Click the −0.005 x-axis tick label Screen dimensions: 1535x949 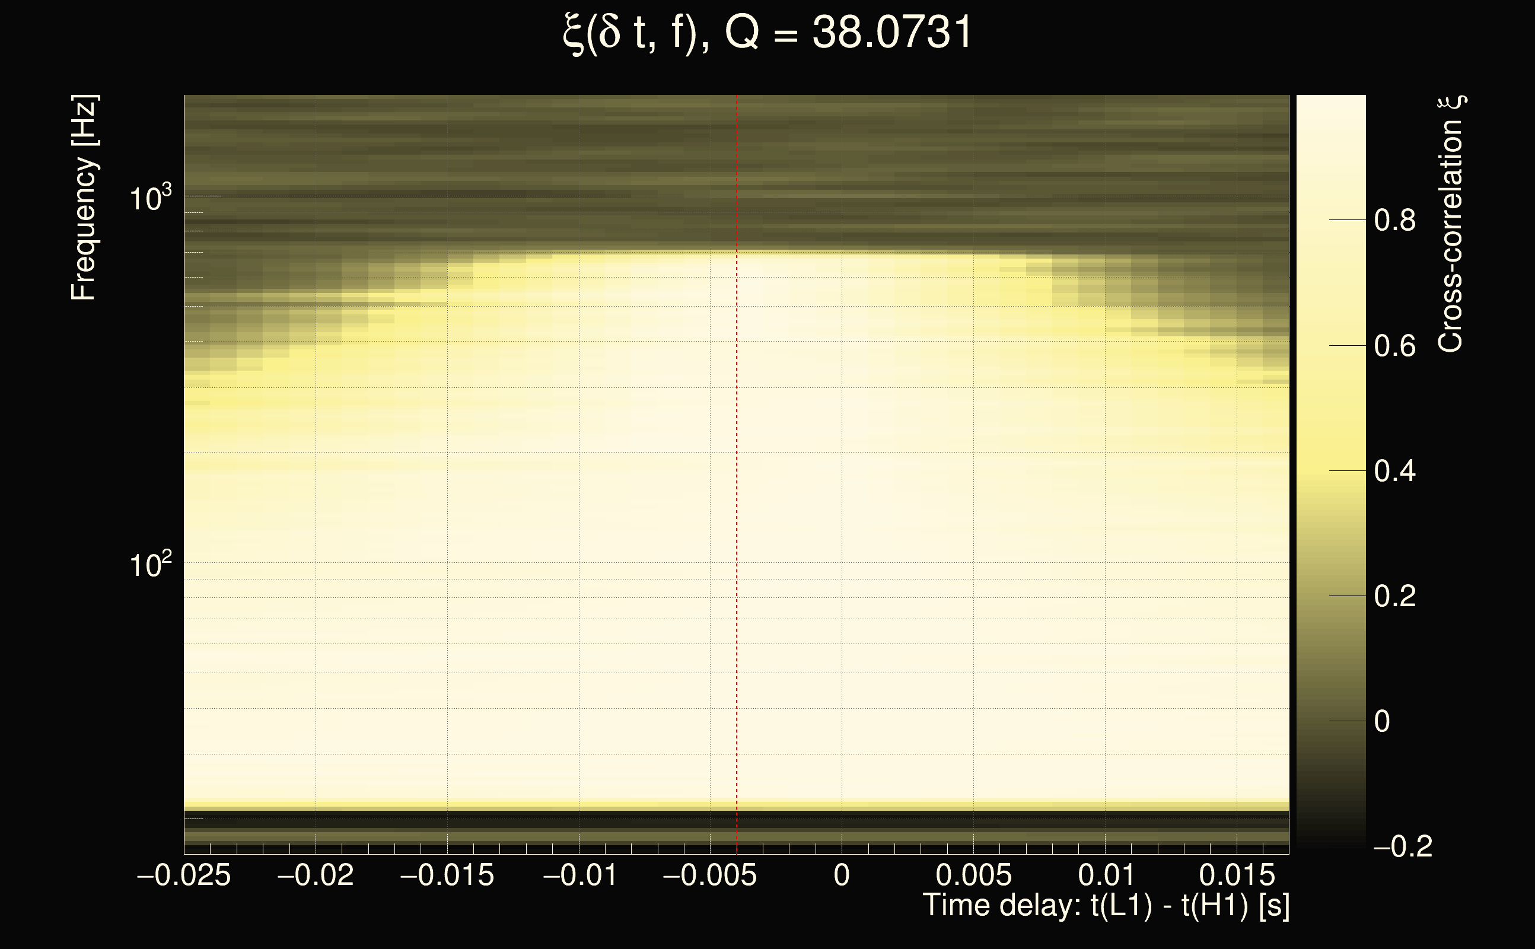710,875
